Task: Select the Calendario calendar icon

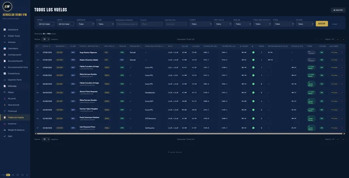Action: (x=5, y=48)
